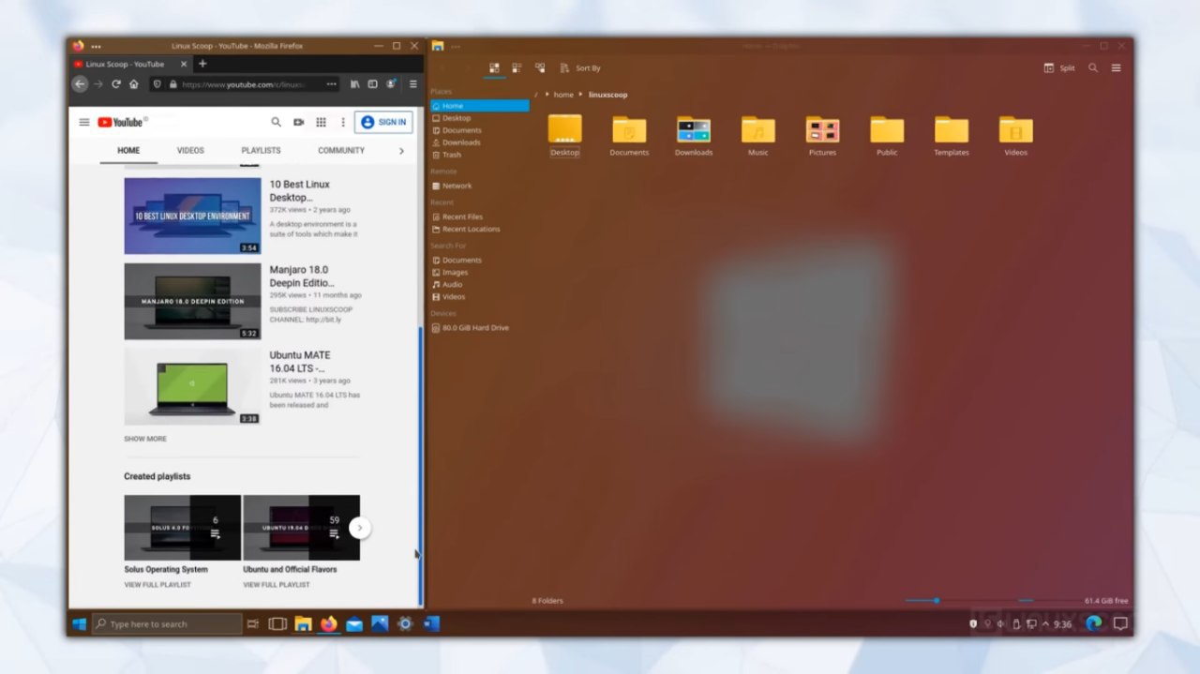Click the site padlock icon
The height and width of the screenshot is (674, 1200).
(x=172, y=84)
